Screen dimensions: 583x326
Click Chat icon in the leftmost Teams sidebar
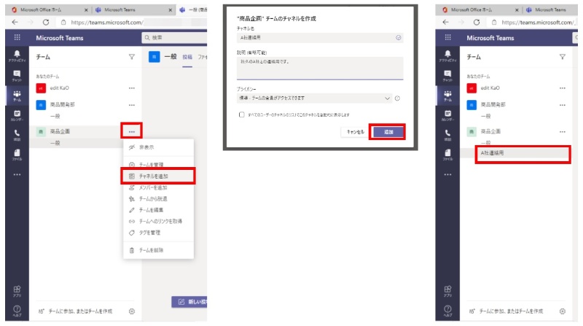coord(16,76)
